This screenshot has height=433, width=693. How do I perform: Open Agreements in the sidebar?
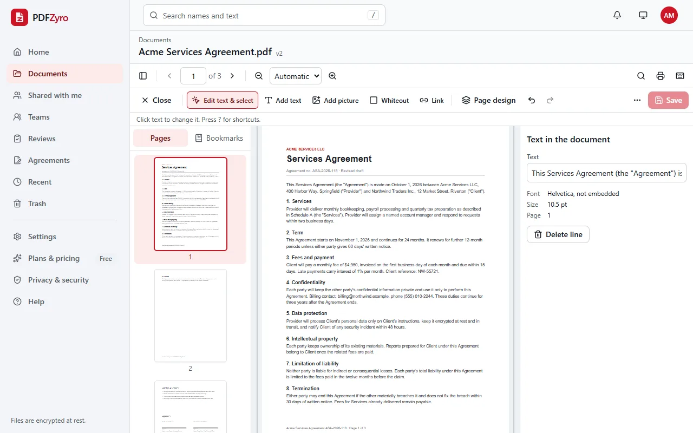point(65,160)
